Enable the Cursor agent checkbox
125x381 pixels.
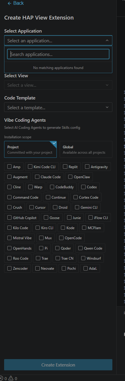(x=32, y=207)
